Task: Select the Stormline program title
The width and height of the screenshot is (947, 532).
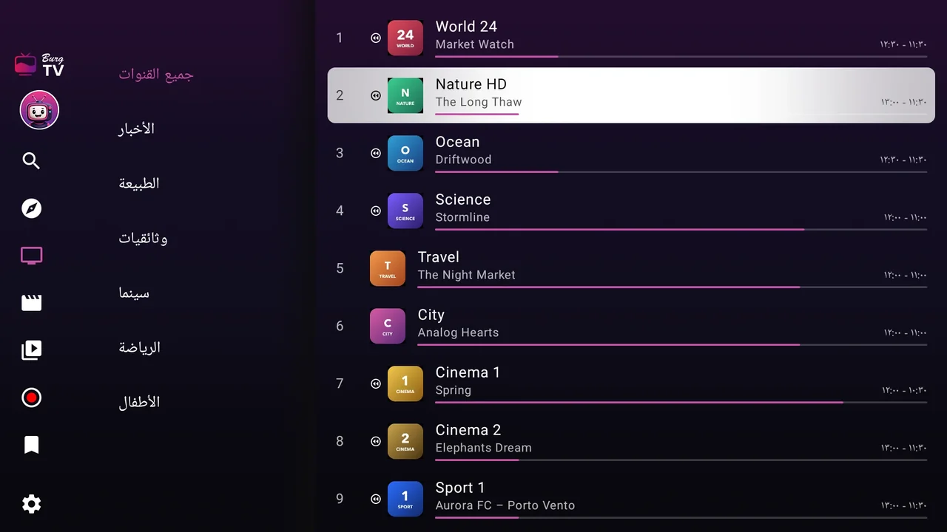Action: click(462, 217)
